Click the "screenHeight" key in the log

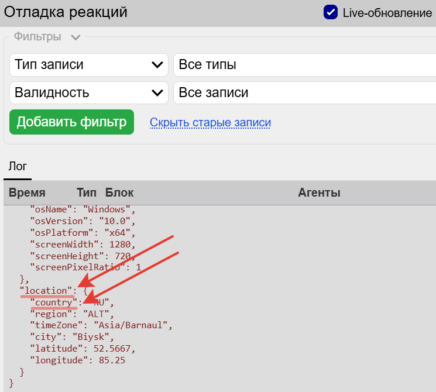pyautogui.click(x=67, y=256)
